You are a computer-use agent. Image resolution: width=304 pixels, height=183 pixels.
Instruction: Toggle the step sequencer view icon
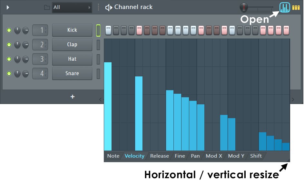296,7
